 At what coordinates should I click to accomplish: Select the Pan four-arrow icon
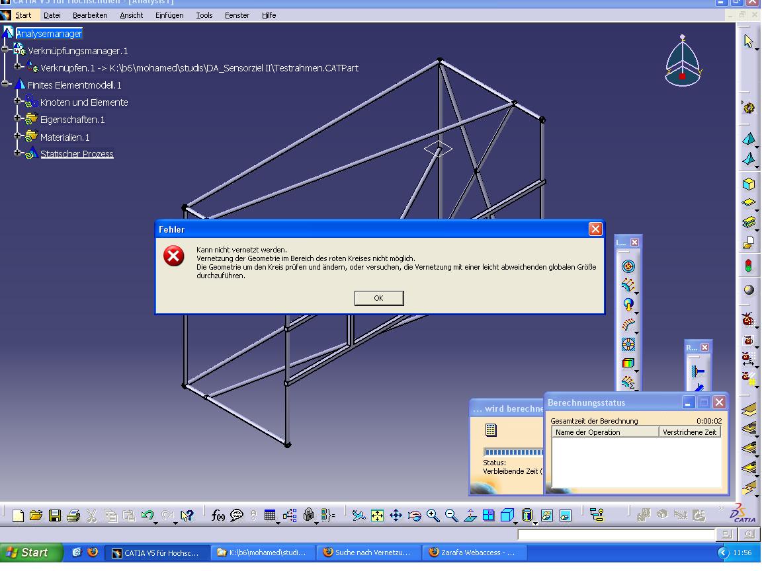[x=396, y=515]
